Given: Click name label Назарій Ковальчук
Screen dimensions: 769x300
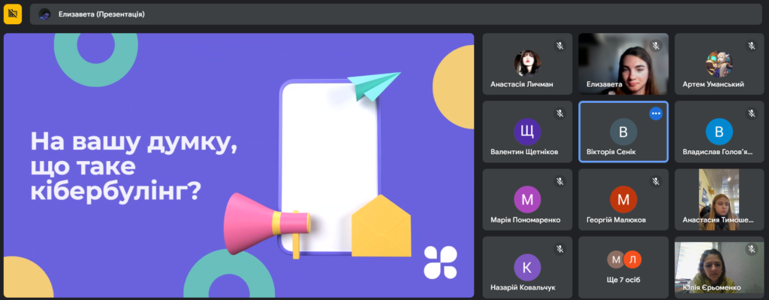Looking at the screenshot, I should [523, 288].
